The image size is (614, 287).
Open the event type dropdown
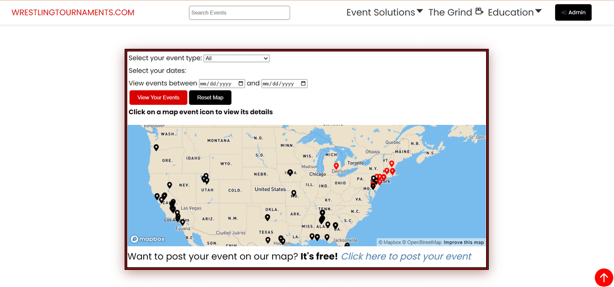(x=236, y=58)
